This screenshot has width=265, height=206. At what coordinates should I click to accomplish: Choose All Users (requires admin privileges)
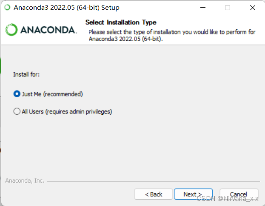[x=17, y=112]
